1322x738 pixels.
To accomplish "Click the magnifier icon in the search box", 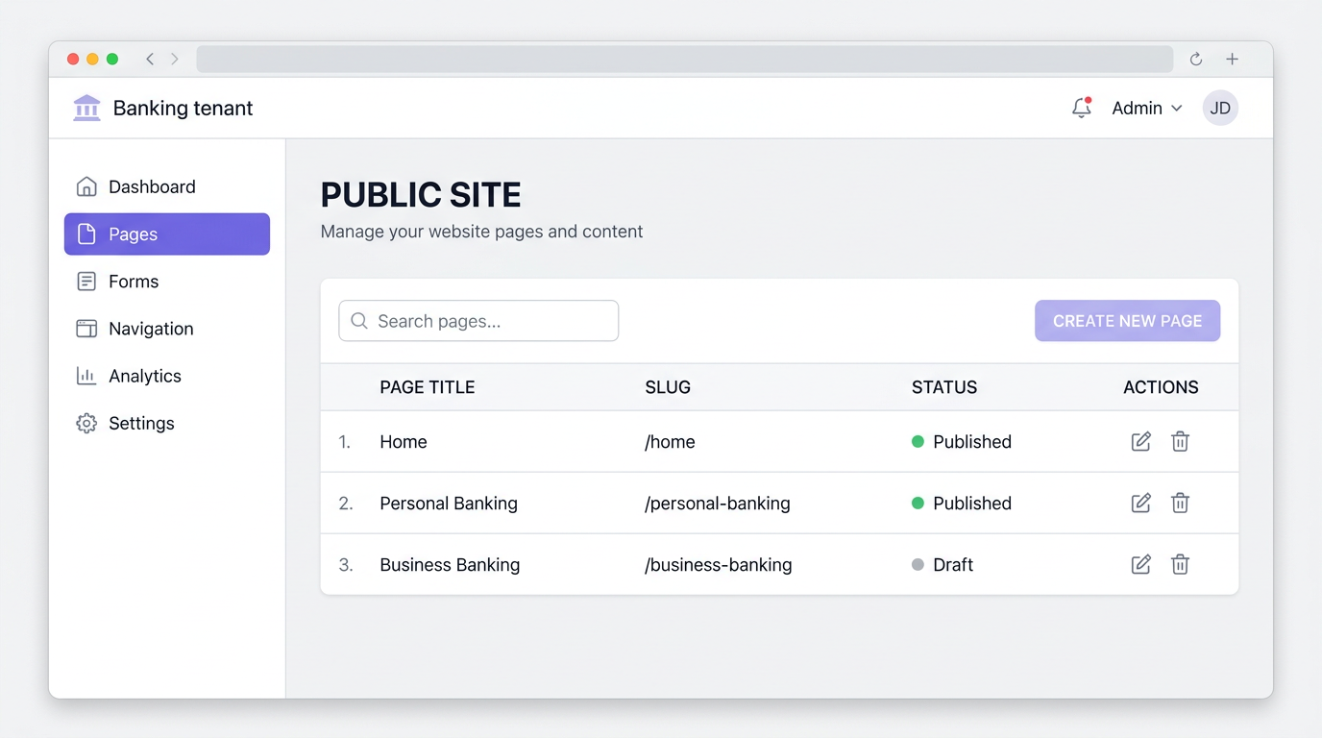I will (359, 321).
